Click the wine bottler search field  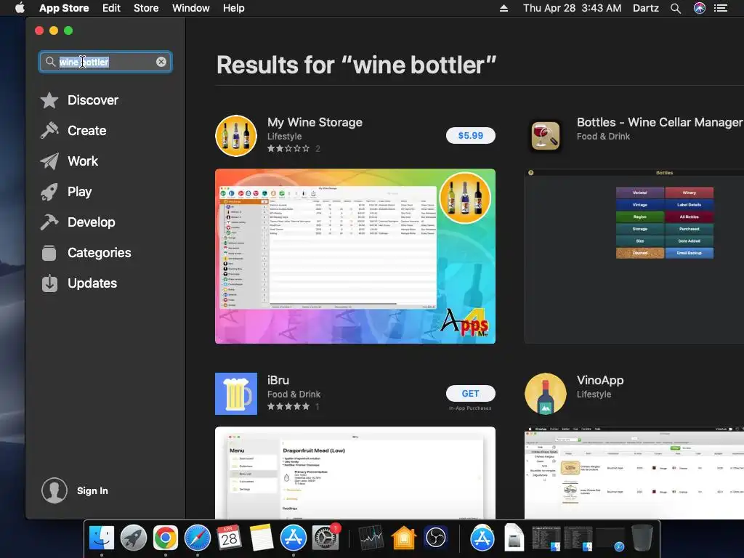pos(105,62)
